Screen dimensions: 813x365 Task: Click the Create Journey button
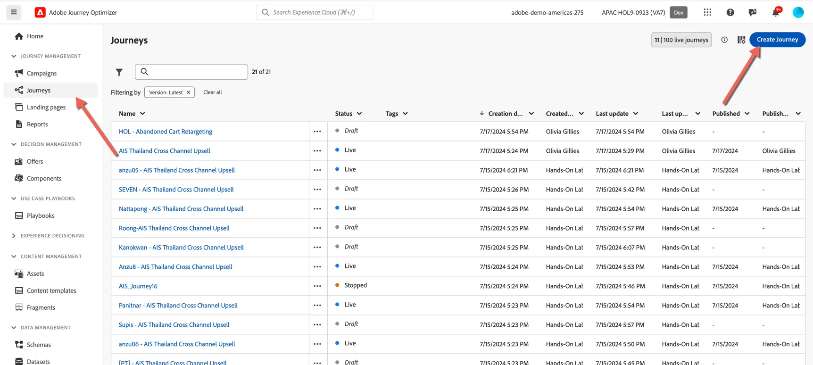(x=777, y=40)
